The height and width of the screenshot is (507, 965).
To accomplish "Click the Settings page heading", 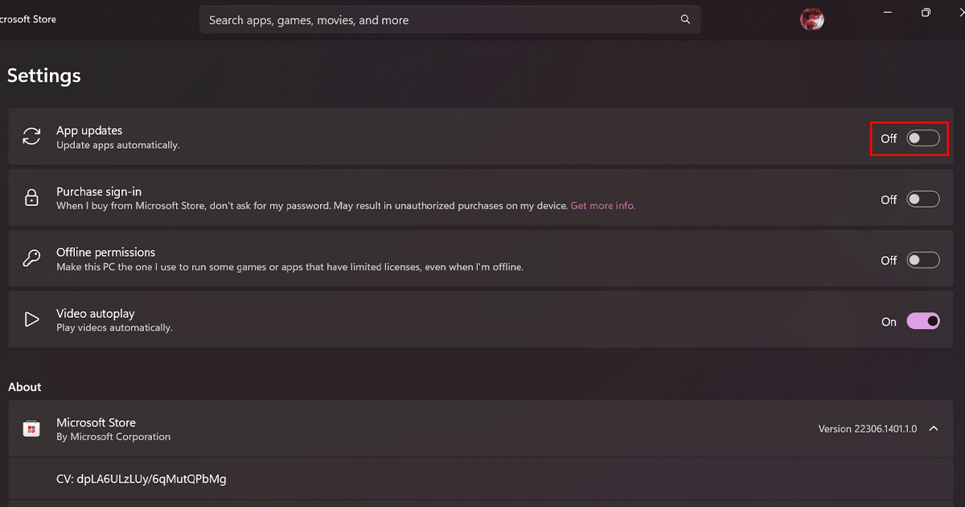I will [44, 76].
